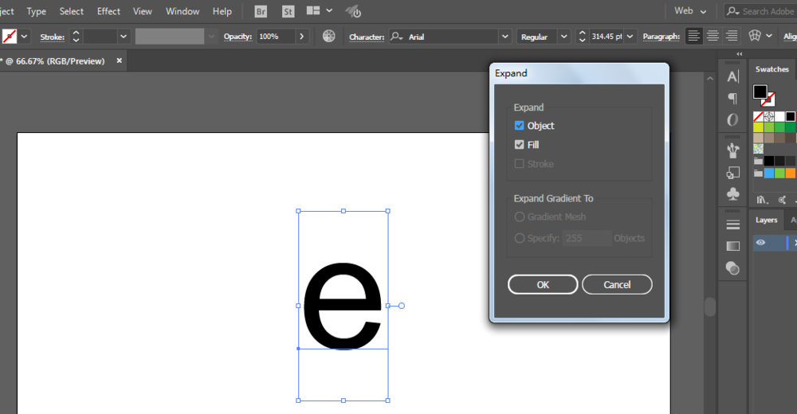This screenshot has height=414, width=797.
Task: Click OK in the Expand dialog
Action: (543, 284)
